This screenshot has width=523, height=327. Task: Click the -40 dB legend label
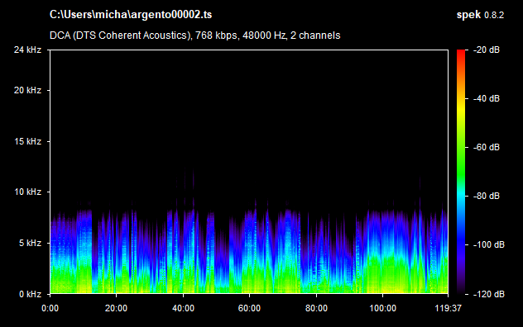click(487, 98)
